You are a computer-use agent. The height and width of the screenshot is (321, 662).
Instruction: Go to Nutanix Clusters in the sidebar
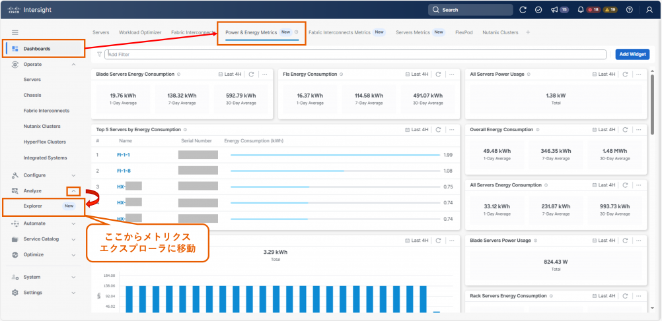[42, 127]
